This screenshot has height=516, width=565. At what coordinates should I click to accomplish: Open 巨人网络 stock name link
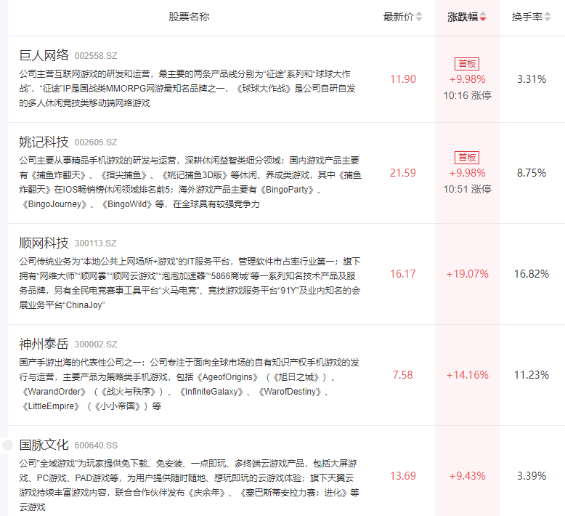[44, 55]
